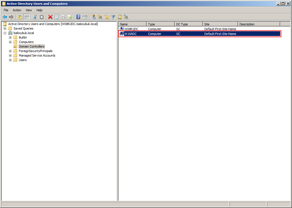Collapse the bakicubuk.local domain node

(5, 33)
